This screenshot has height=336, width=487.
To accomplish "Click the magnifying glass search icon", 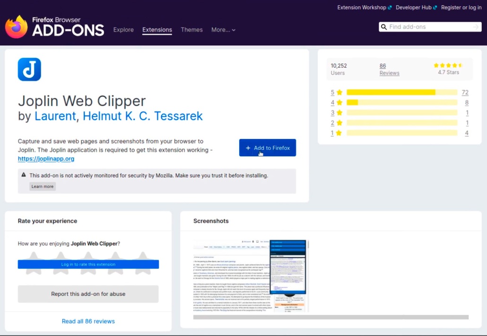I will coord(384,27).
